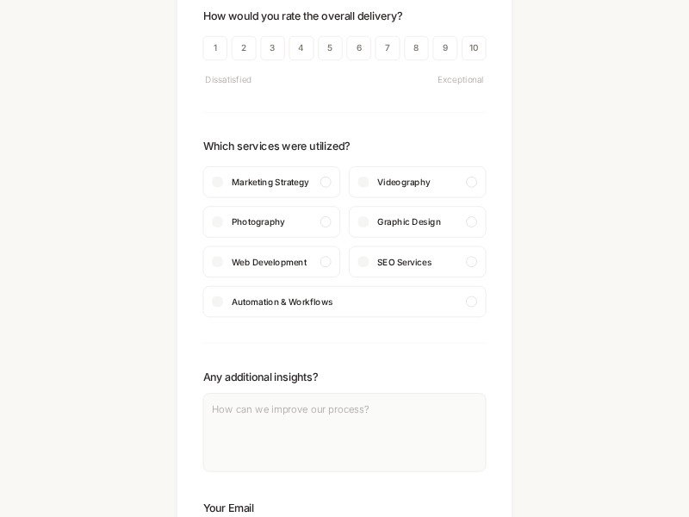Image resolution: width=689 pixels, height=517 pixels.
Task: Toggle Graphic Design as a utilized service
Action: pos(418,221)
